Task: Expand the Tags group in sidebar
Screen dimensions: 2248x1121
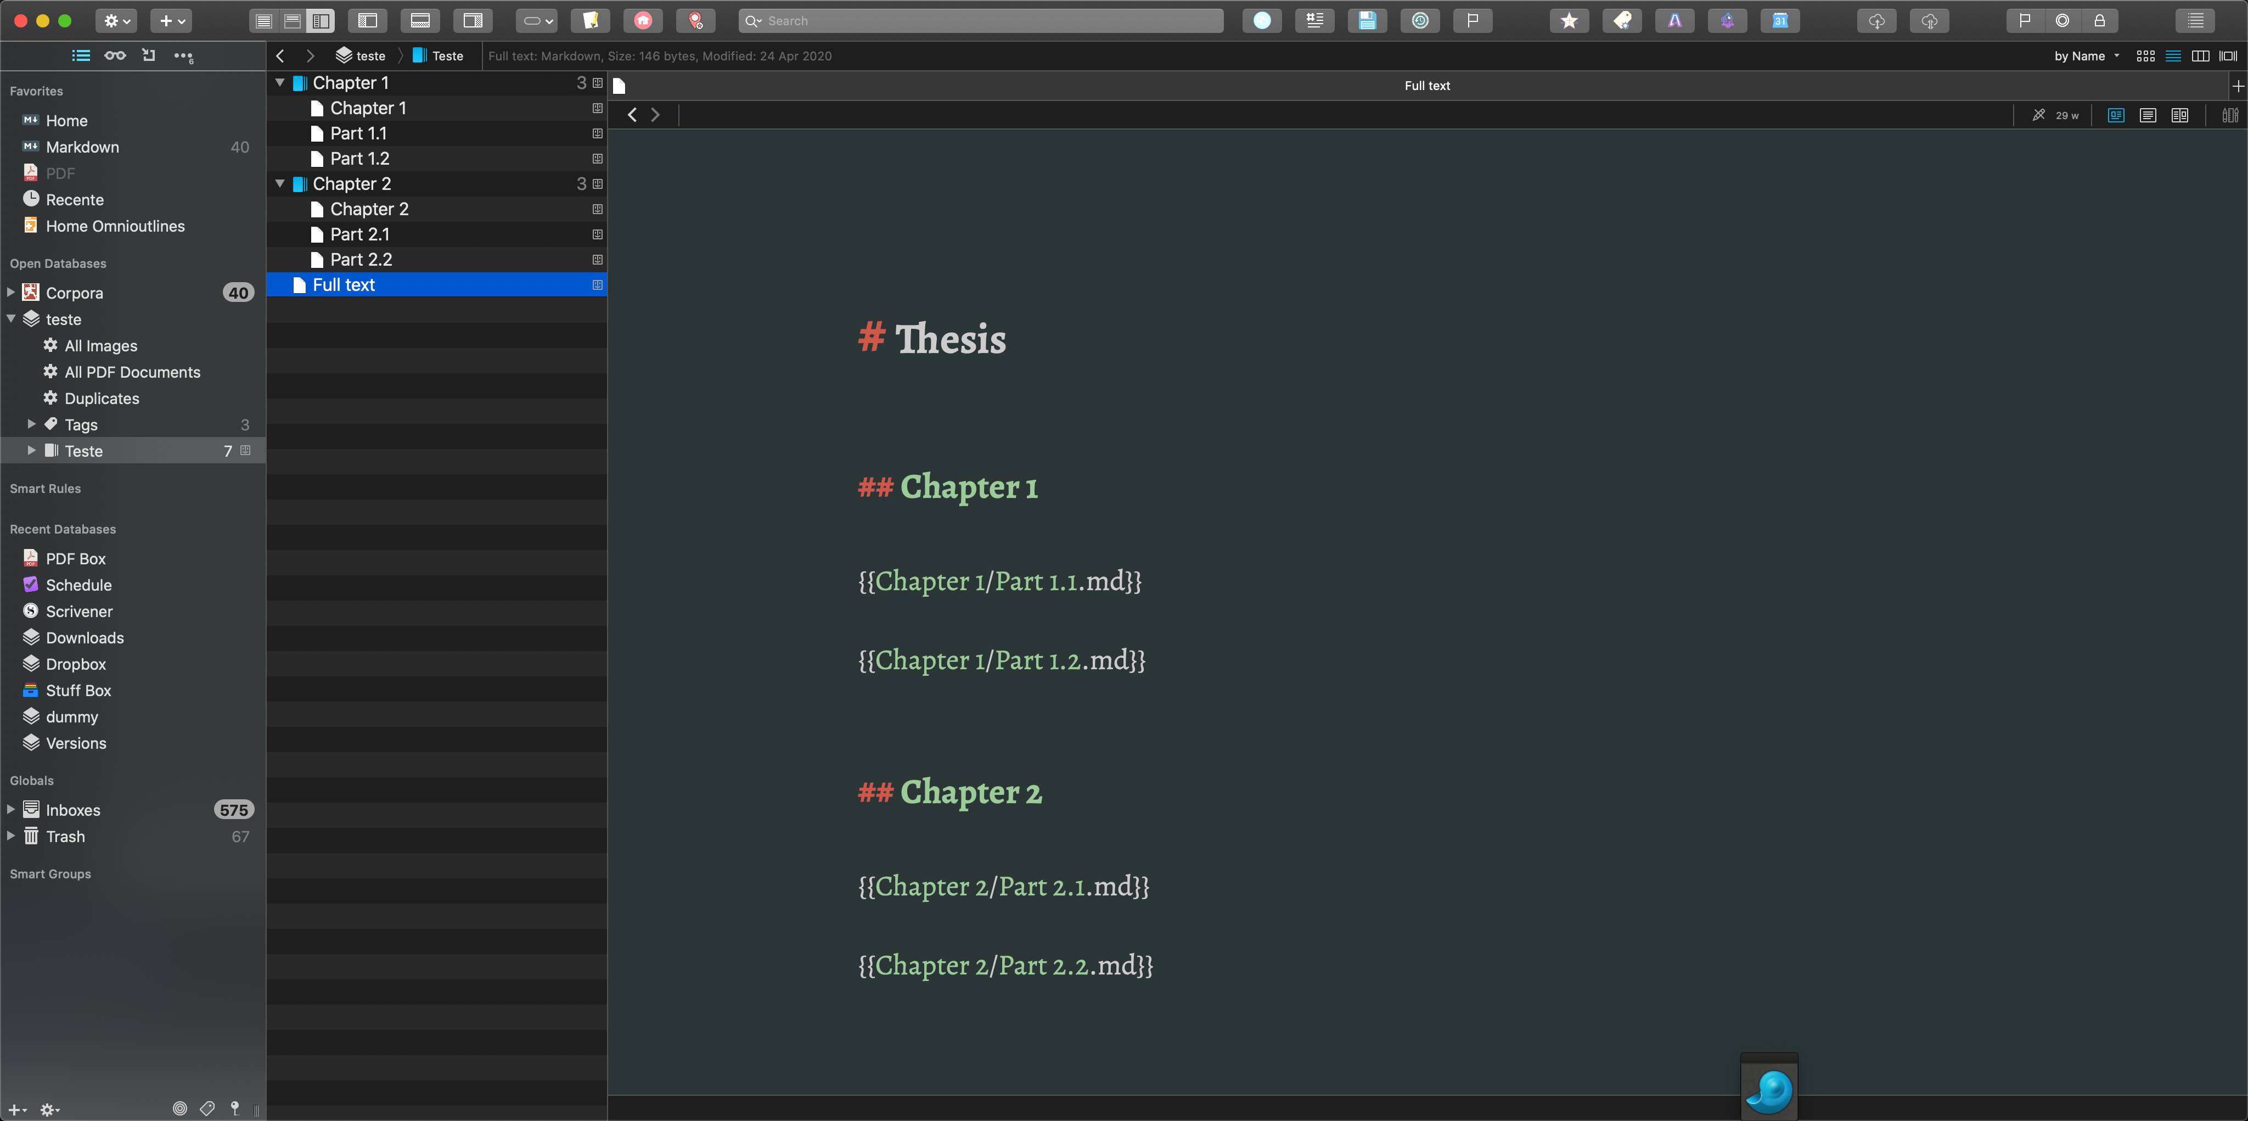Action: (x=31, y=424)
